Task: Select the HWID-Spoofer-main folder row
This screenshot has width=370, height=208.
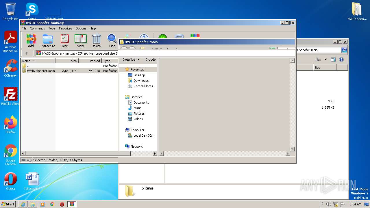Action: [x=69, y=71]
